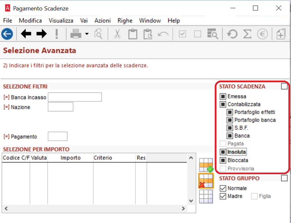Click the blue circular back arrow icon
Image resolution: width=291 pixels, height=223 pixels.
point(7,34)
